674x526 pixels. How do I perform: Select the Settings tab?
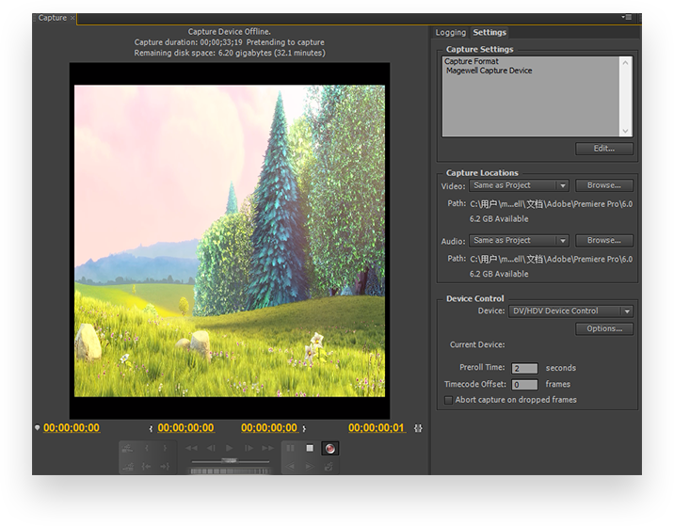489,33
